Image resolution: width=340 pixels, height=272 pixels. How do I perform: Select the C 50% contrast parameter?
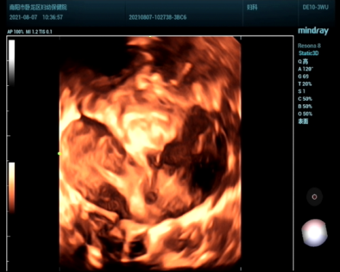(305, 99)
